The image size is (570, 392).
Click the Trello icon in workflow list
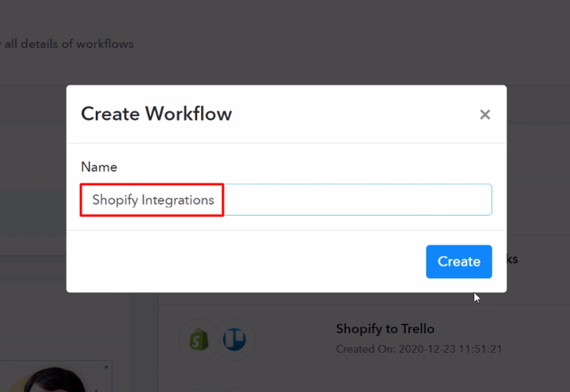[235, 339]
